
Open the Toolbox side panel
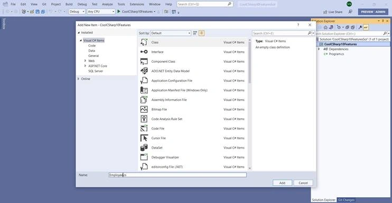click(x=4, y=24)
